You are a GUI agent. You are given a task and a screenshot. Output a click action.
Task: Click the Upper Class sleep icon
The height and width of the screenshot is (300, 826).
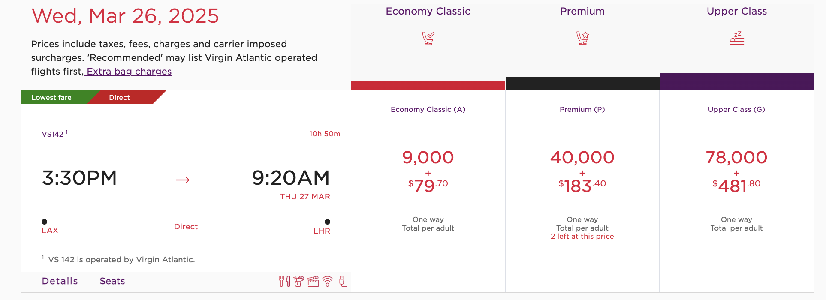(736, 38)
